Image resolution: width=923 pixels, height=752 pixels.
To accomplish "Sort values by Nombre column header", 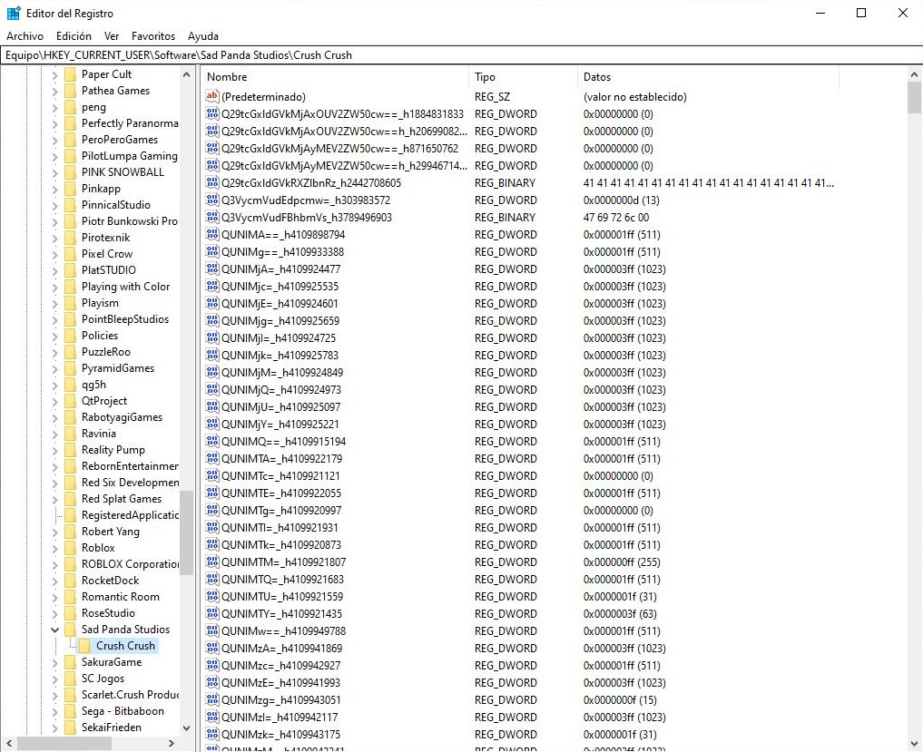I will (x=334, y=77).
